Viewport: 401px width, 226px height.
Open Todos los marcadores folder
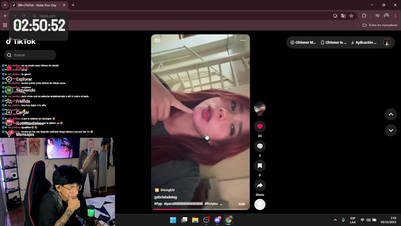coord(380,25)
